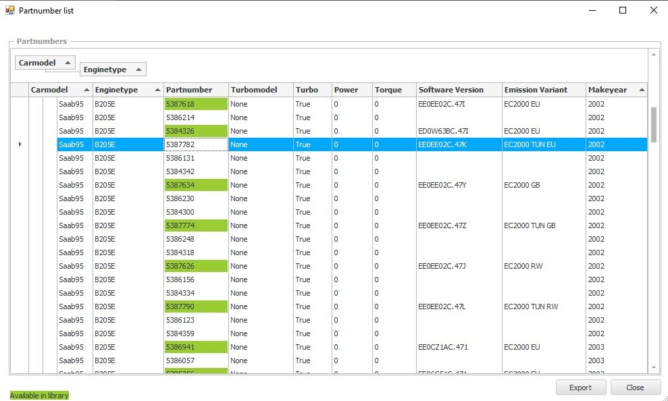
Task: Click software version EE0EE02C.47I cell
Action: [459, 104]
